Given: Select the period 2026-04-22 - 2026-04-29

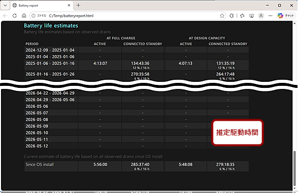Looking at the screenshot, I should pyautogui.click(x=50, y=93).
